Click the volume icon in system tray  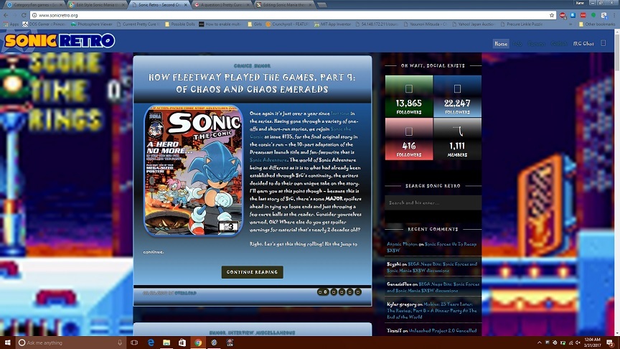coord(578,343)
